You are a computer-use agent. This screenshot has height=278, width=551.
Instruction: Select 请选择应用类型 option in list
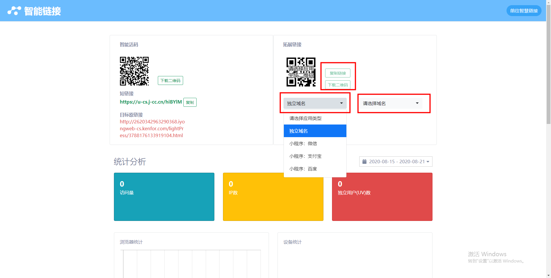click(315, 118)
